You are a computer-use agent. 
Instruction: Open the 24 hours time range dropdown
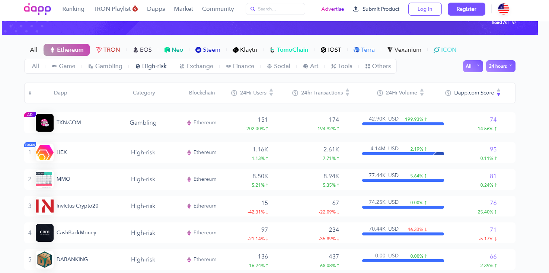click(501, 66)
